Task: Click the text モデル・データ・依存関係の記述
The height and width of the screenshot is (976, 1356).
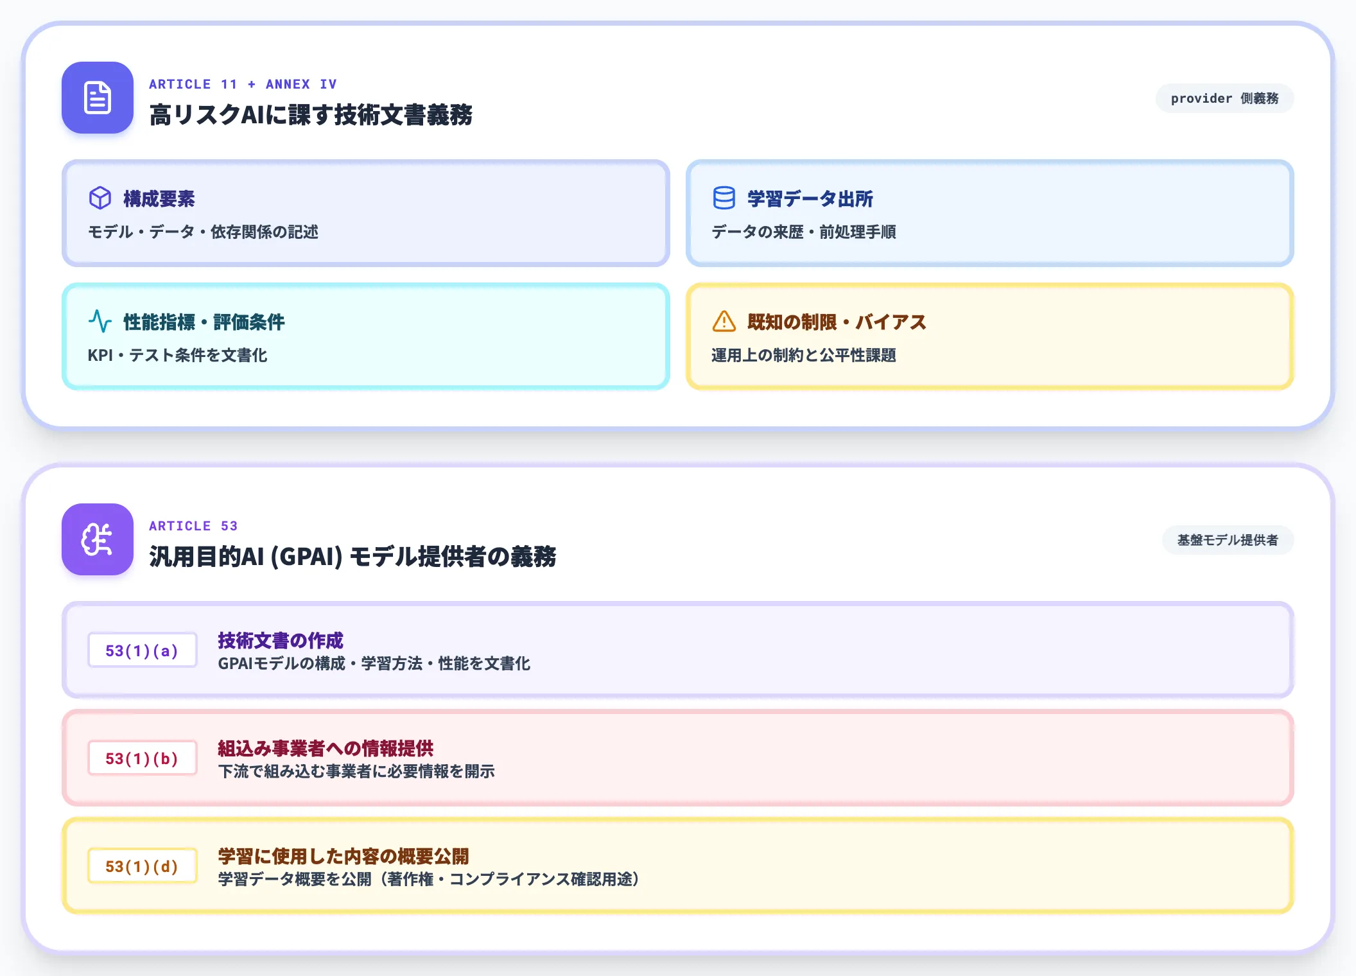Action: (203, 232)
